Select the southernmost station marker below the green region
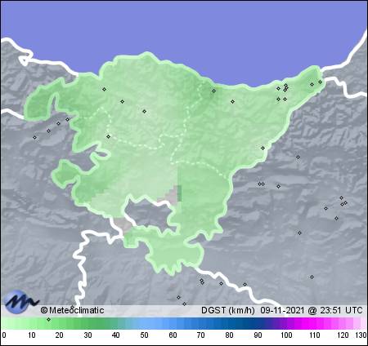The image size is (368, 346). [x=185, y=304]
